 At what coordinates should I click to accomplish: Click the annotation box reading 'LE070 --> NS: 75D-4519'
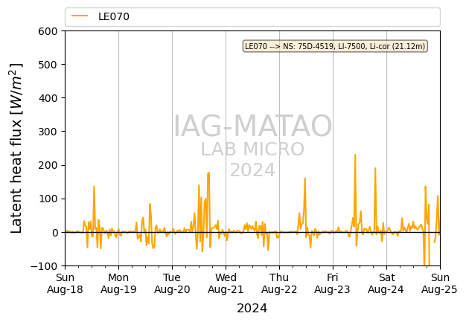335,46
